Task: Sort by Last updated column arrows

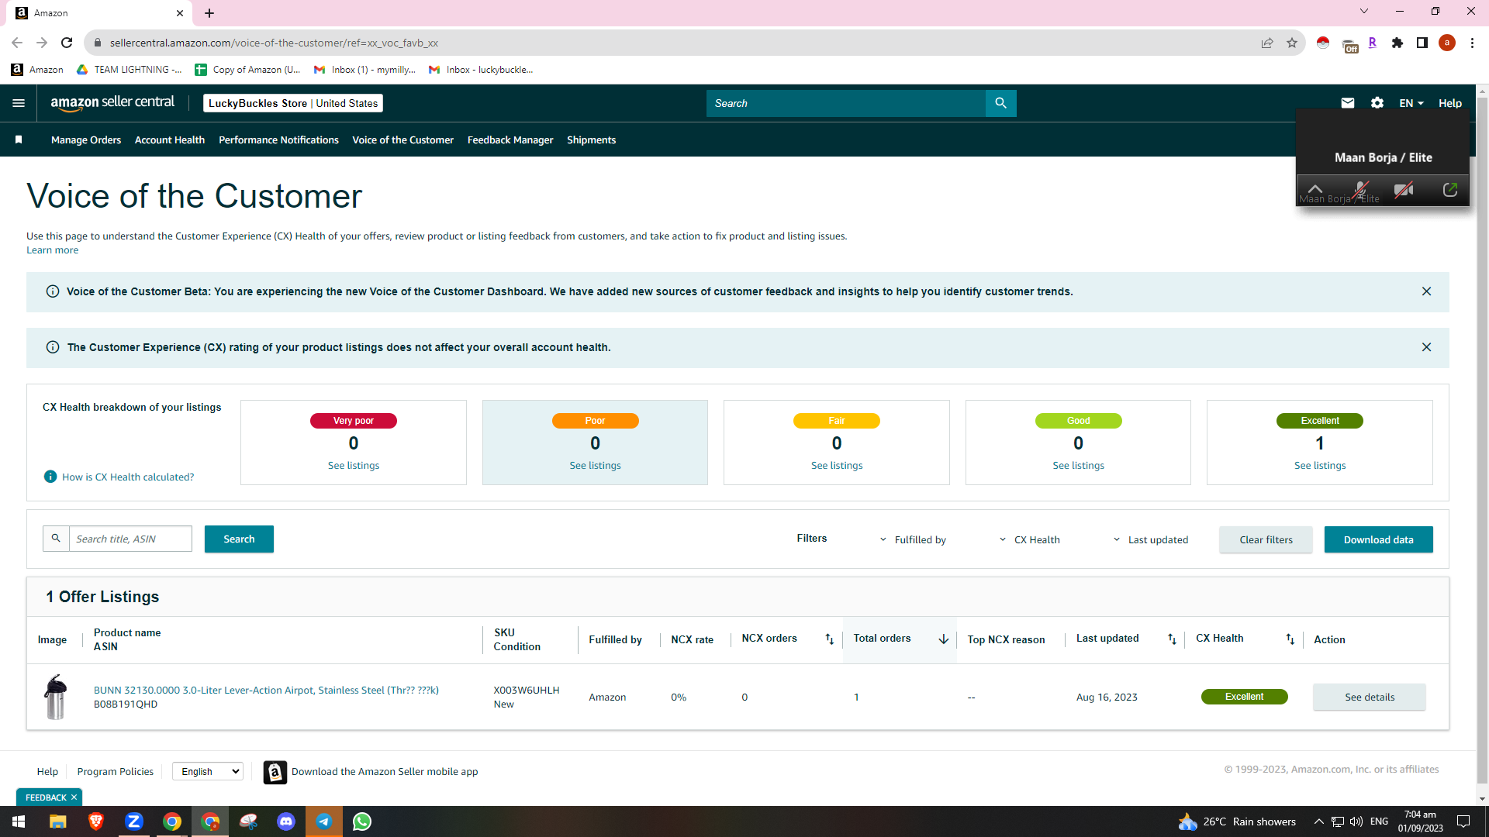Action: [x=1172, y=639]
